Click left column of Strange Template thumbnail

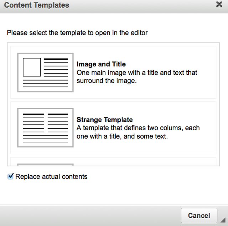33,123
